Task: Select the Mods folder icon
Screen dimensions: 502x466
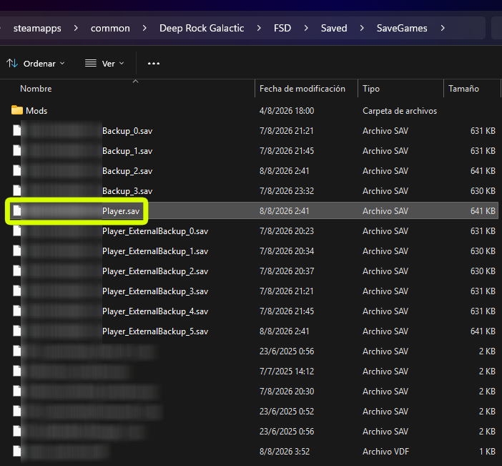Action: pyautogui.click(x=17, y=110)
